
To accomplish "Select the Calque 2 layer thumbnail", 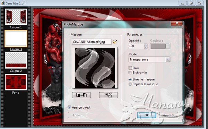I will (16, 60).
